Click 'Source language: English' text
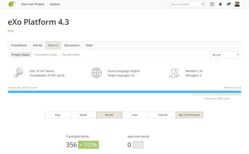This screenshot has width=249, height=154. click(x=124, y=71)
